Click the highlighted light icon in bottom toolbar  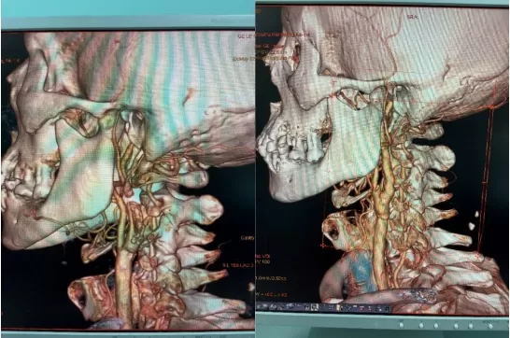(x=315, y=307)
